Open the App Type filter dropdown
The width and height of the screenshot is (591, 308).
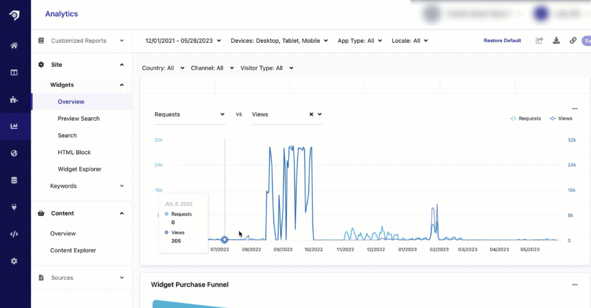click(360, 40)
